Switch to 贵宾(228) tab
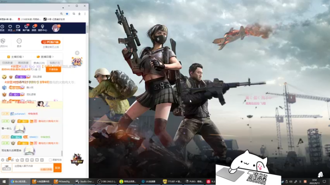 (39, 63)
